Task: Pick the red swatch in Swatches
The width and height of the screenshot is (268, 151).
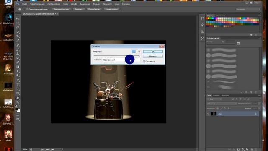Action: coord(206,18)
